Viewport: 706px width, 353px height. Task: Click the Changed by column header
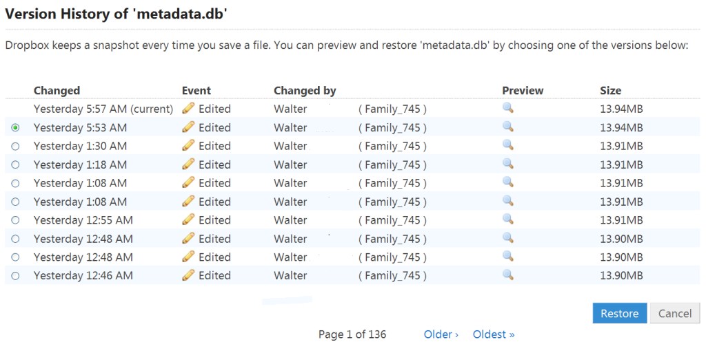coord(305,90)
